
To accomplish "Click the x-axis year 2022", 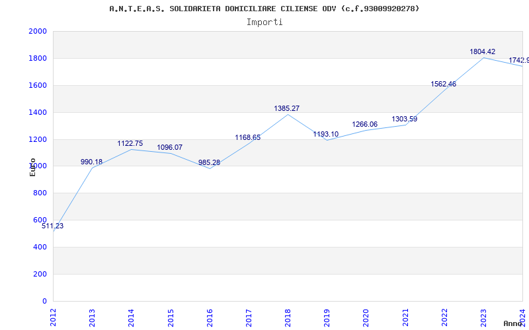I will tap(444, 317).
